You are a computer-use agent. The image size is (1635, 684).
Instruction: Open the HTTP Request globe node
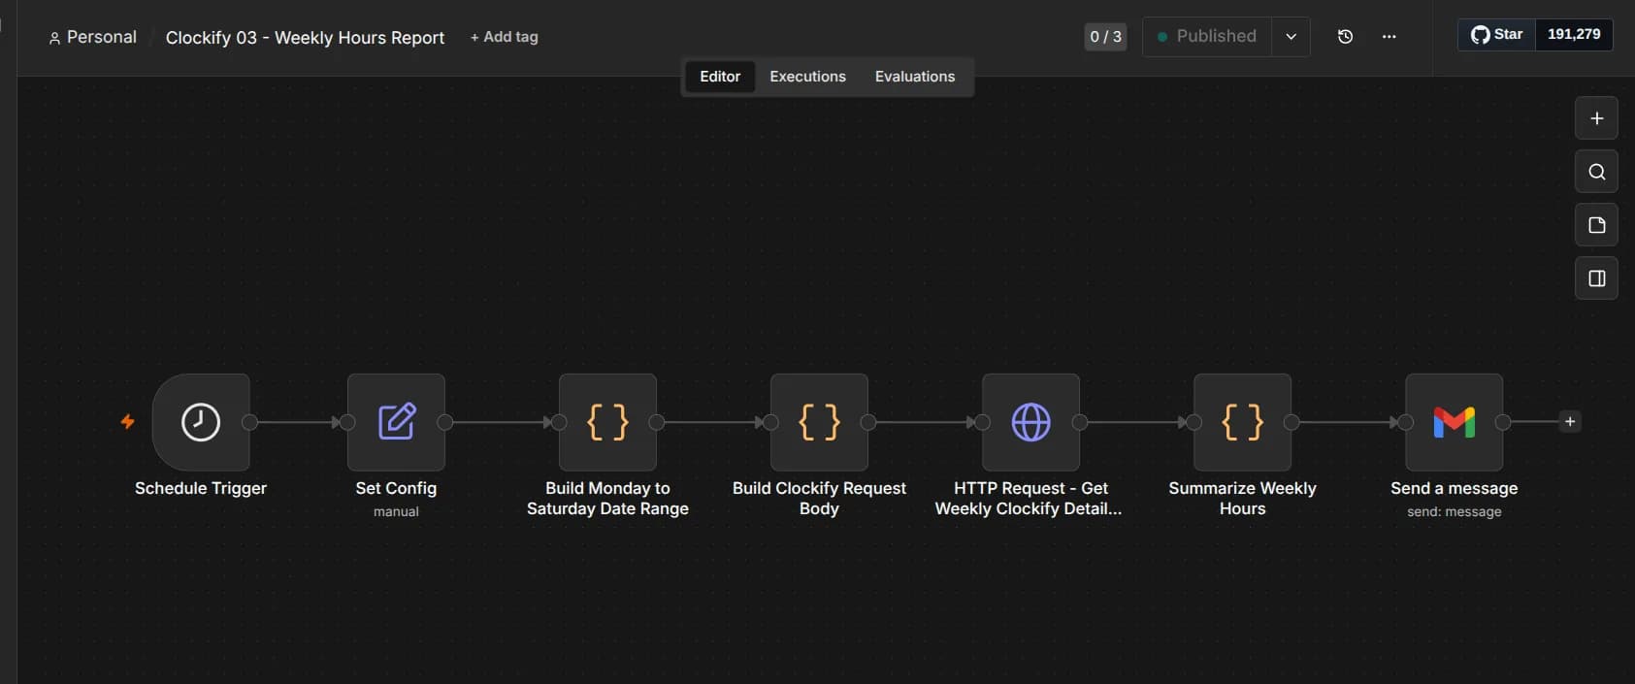coord(1030,422)
